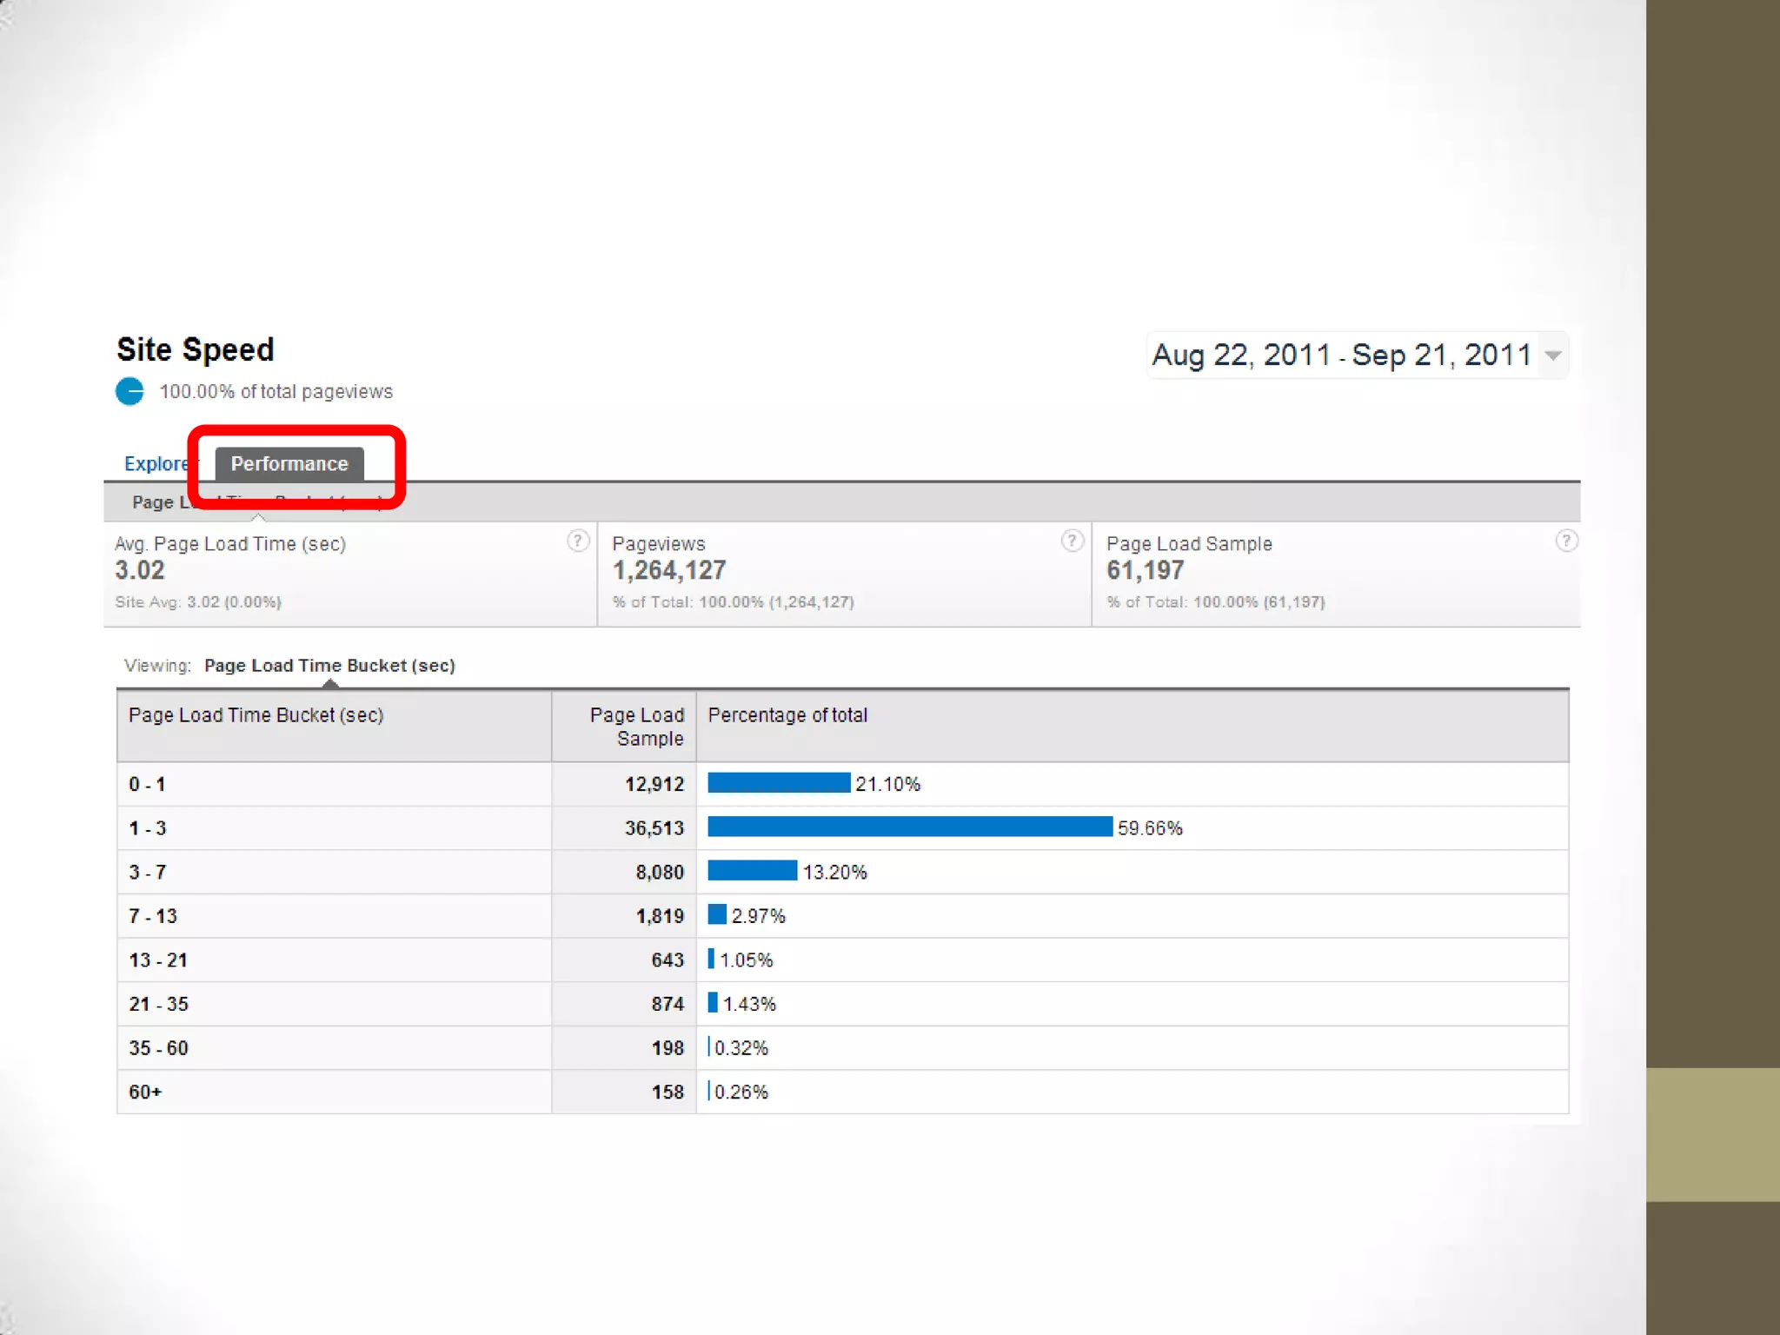The height and width of the screenshot is (1335, 1780).
Task: Select the 60+ bucket row
Action: click(145, 1092)
